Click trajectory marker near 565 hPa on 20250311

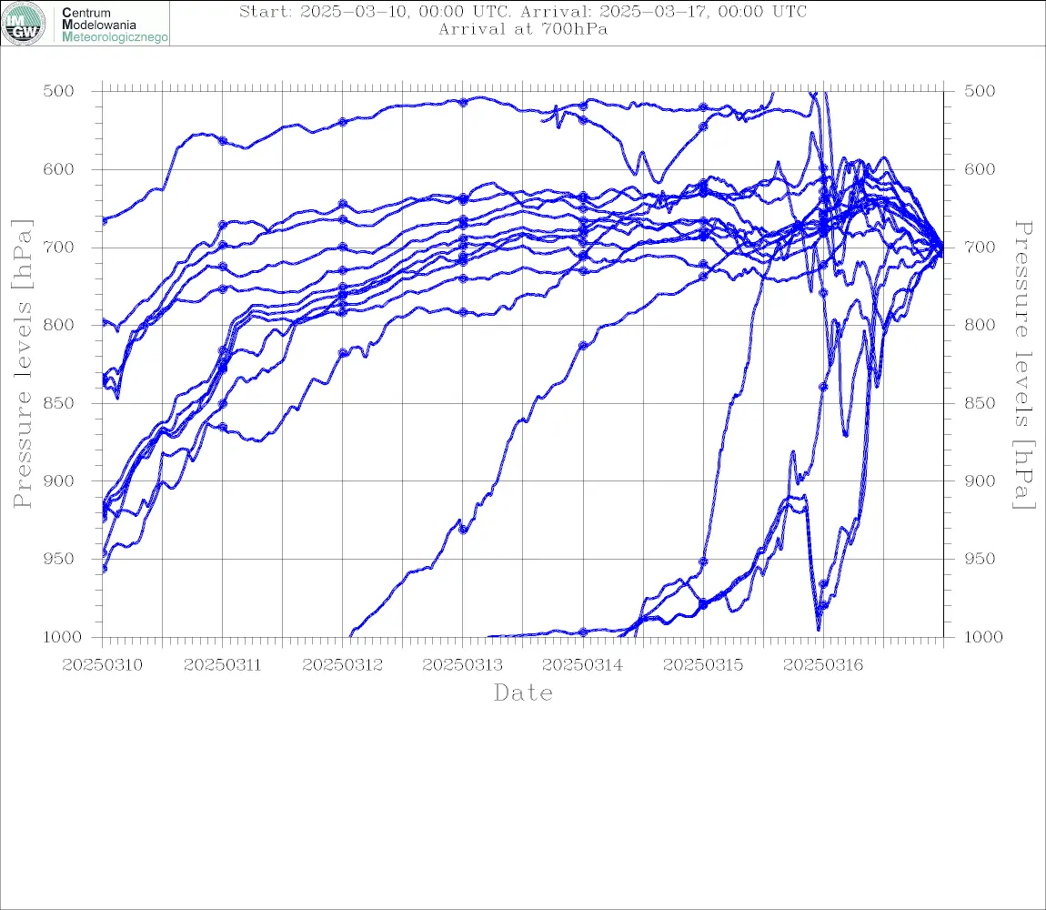[223, 141]
